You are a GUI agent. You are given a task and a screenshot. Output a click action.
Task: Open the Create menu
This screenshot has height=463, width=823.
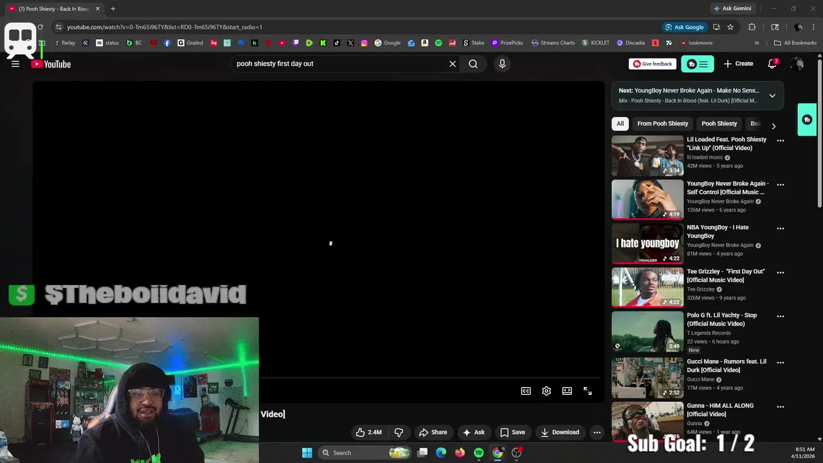tap(738, 64)
